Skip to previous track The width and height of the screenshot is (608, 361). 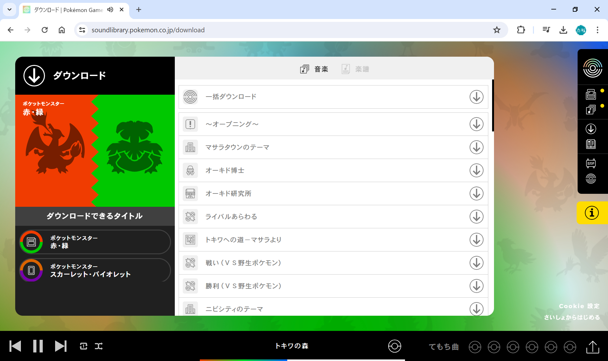15,346
